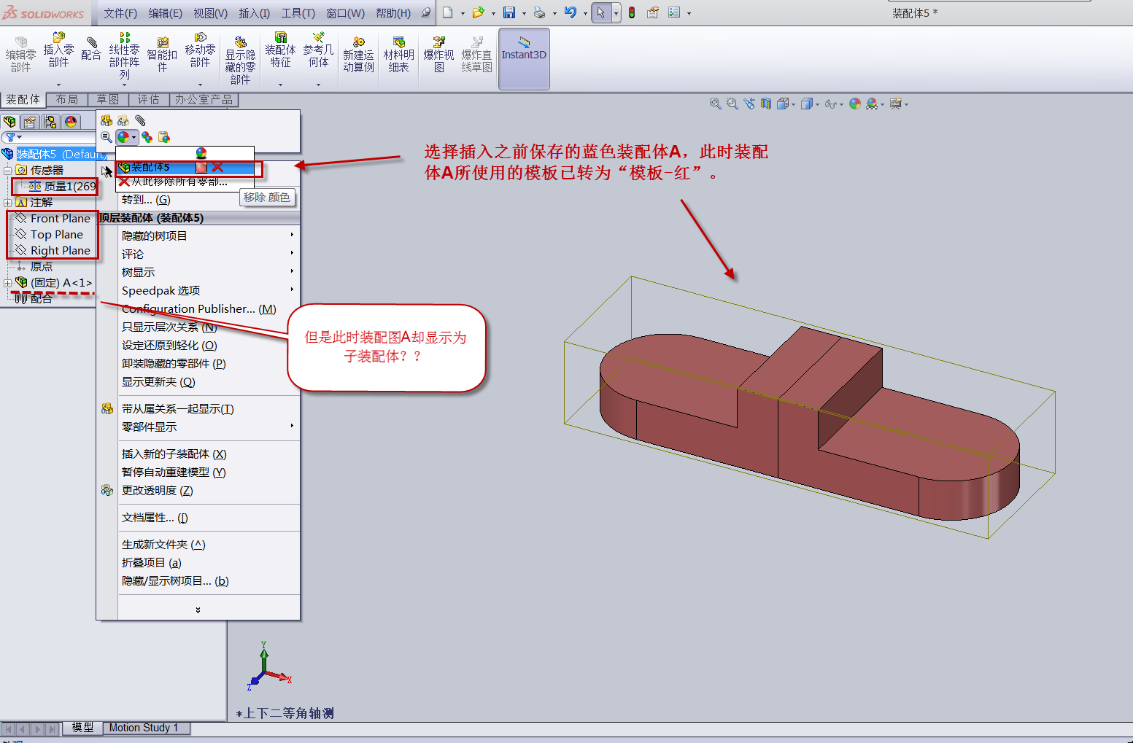The height and width of the screenshot is (743, 1133).
Task: Open Bill of Materials (材料明细表) tool
Action: click(x=398, y=55)
